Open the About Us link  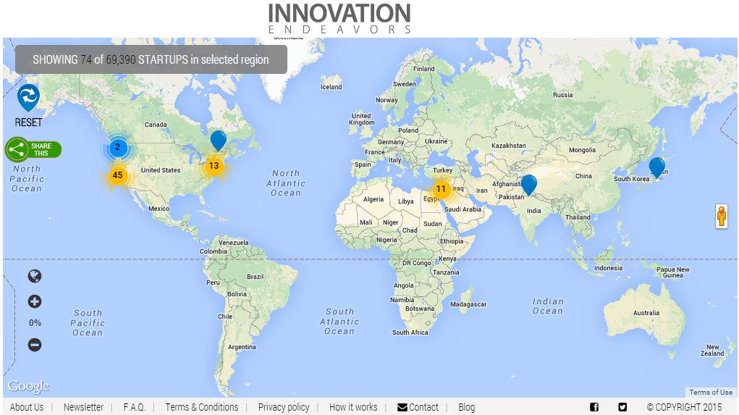click(26, 407)
